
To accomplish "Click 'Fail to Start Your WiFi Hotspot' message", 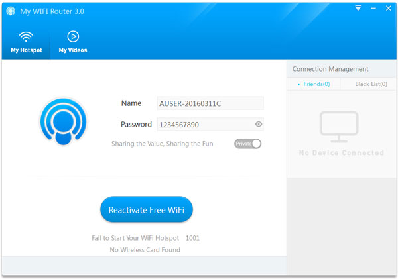I will [135, 238].
